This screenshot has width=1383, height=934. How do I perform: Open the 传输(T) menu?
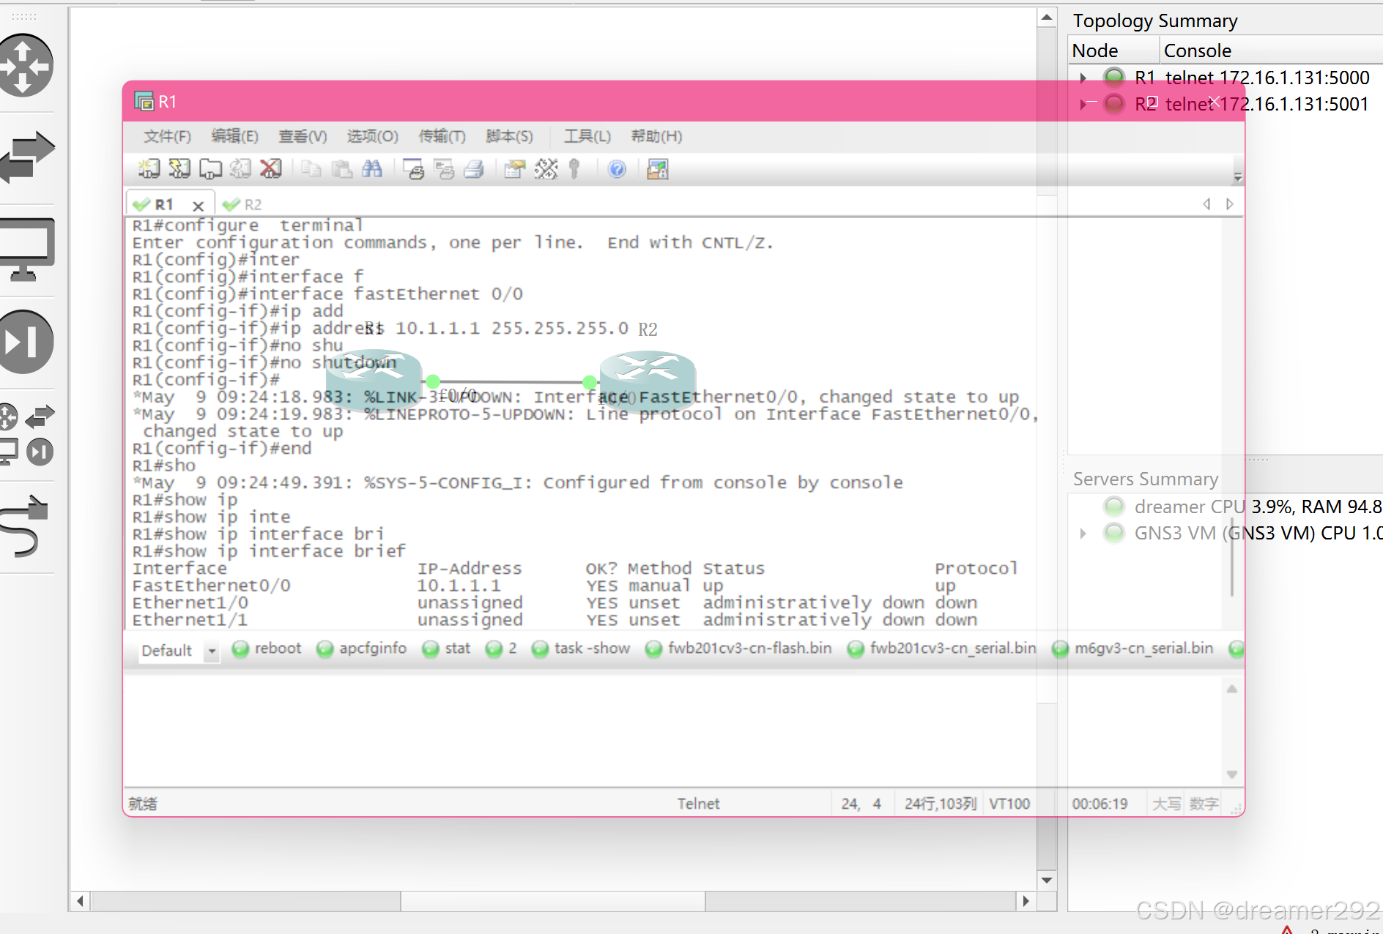pyautogui.click(x=442, y=136)
